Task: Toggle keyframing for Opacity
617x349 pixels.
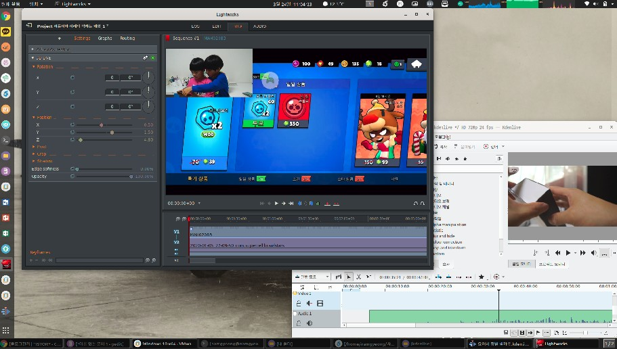Action: click(72, 176)
